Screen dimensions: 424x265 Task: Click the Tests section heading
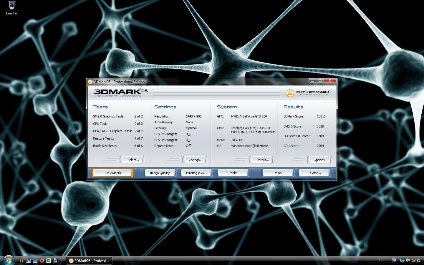100,107
